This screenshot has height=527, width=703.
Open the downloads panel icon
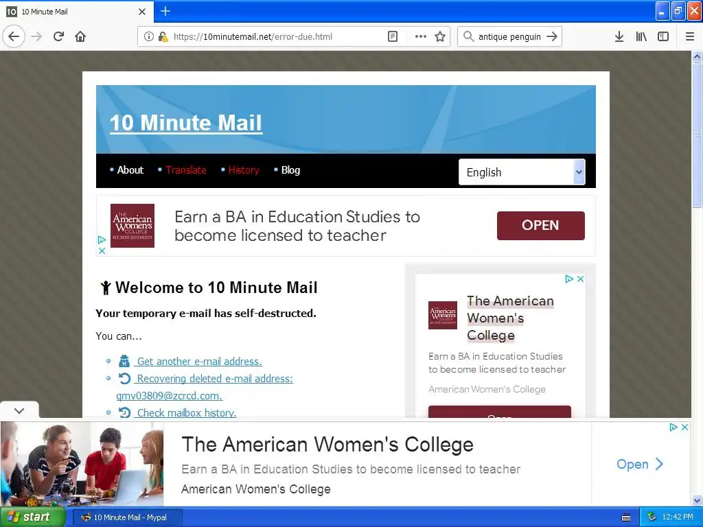(x=619, y=37)
